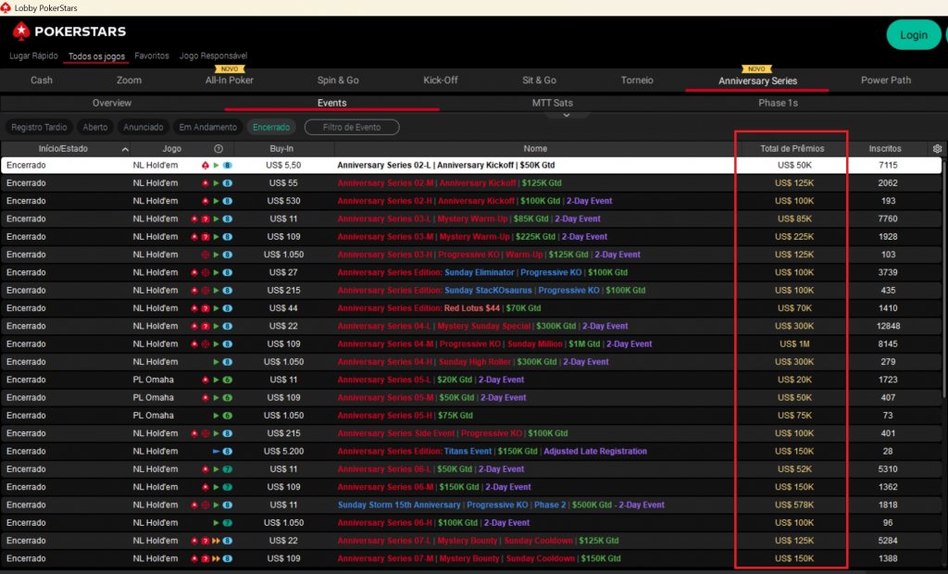
Task: Click the spade icon in the Anniversary Series 02-L row
Action: 205,165
